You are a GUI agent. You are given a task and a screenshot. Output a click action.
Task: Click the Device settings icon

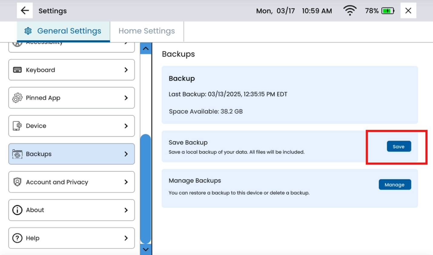17,126
